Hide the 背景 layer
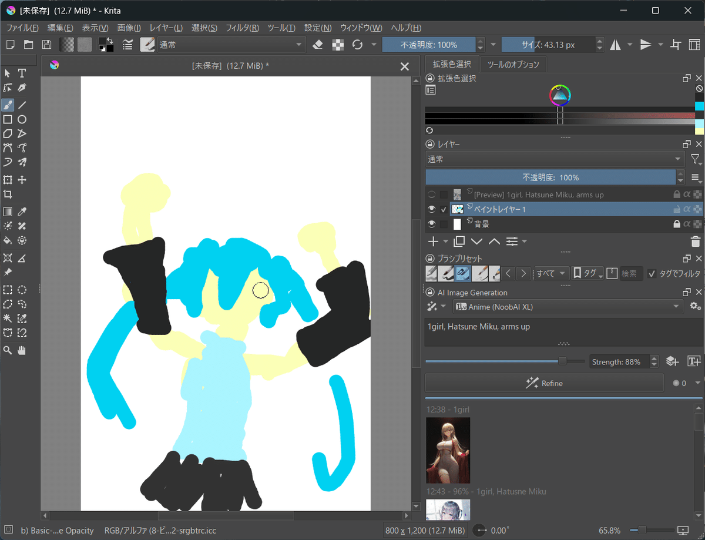 [431, 224]
